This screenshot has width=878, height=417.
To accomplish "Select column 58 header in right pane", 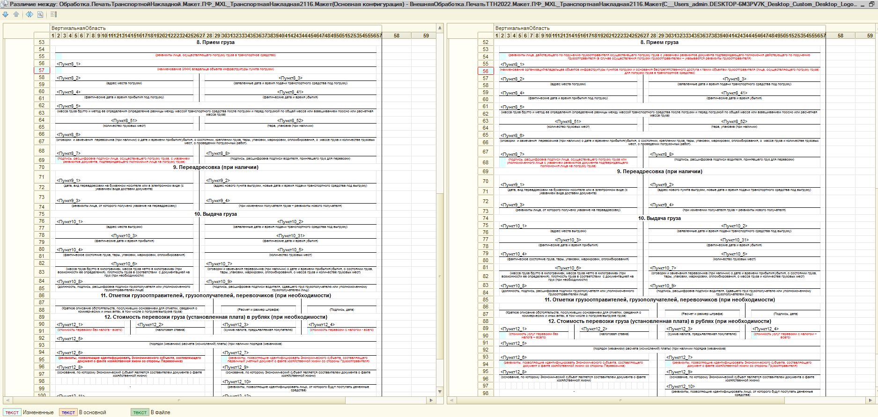I will [x=841, y=36].
